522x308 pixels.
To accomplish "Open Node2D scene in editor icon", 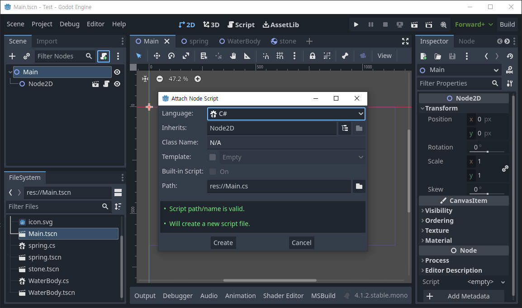I will 95,84.
